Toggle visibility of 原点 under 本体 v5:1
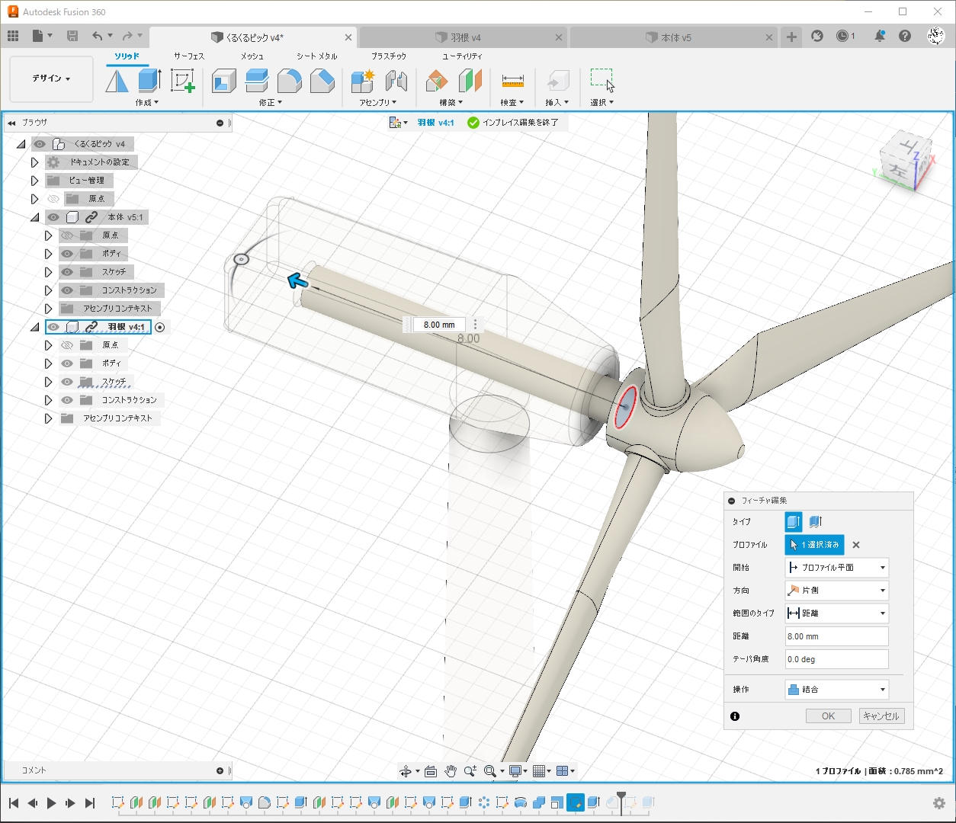 pos(67,235)
